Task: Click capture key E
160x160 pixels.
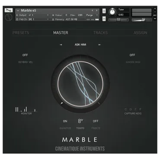Action: 135,109
